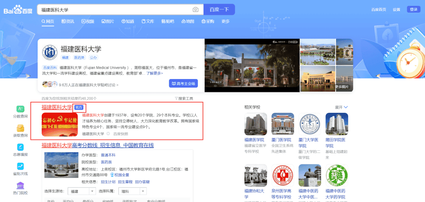Switch to the 视频 tab
425x202 pixels.
coord(88,21)
